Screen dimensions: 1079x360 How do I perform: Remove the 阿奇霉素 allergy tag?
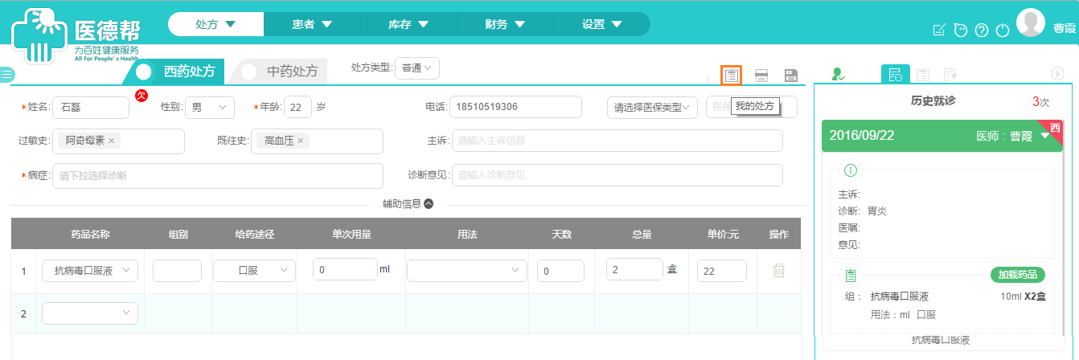pyautogui.click(x=112, y=141)
